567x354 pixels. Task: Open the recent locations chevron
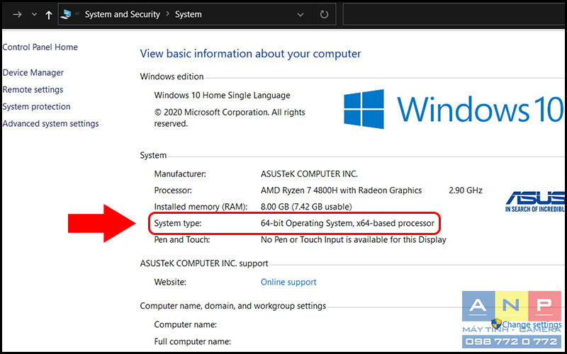pyautogui.click(x=34, y=14)
